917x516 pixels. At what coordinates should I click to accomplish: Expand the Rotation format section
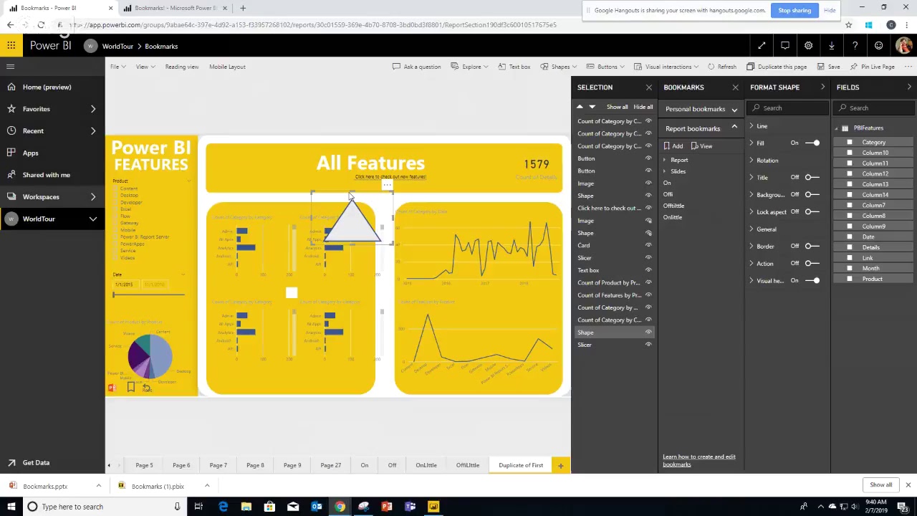[x=752, y=161]
